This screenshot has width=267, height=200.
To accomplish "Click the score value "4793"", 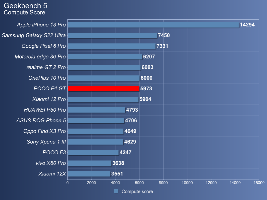I will click(132, 110).
